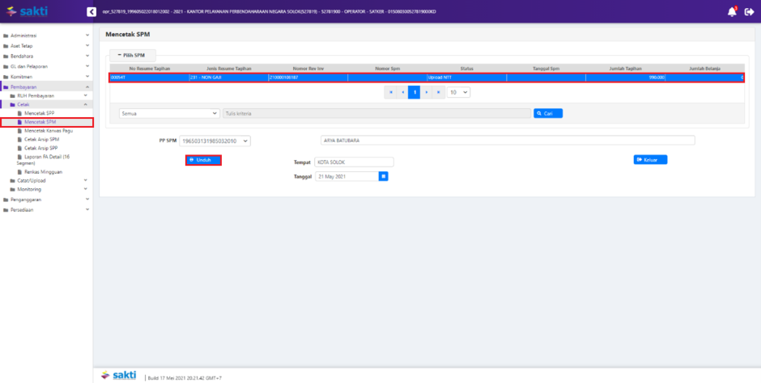The height and width of the screenshot is (383, 761).
Task: Open the PP SPM dropdown
Action: point(215,140)
